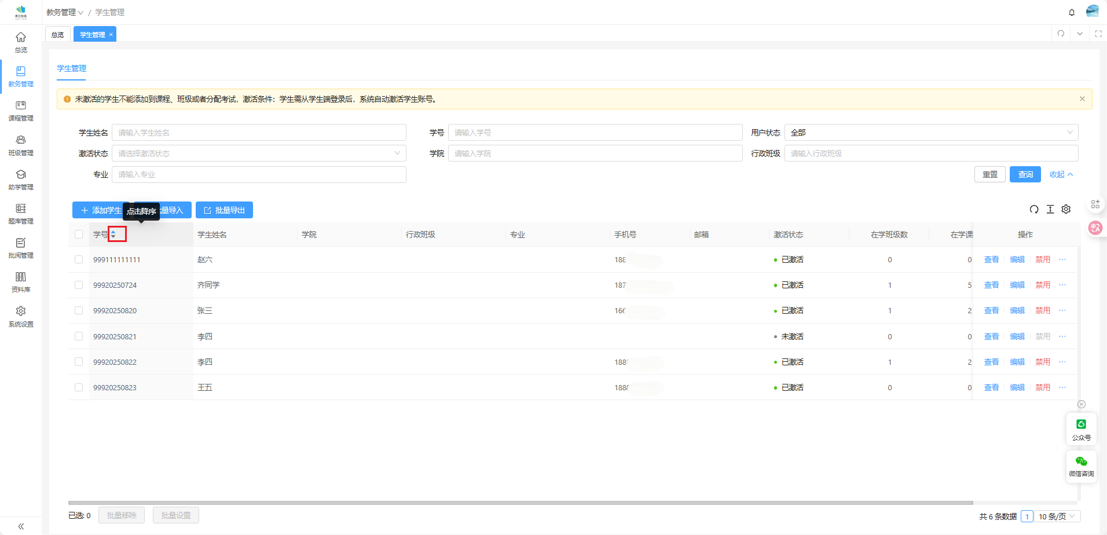Open the notification bell icon
Image resolution: width=1107 pixels, height=535 pixels.
click(x=1072, y=12)
